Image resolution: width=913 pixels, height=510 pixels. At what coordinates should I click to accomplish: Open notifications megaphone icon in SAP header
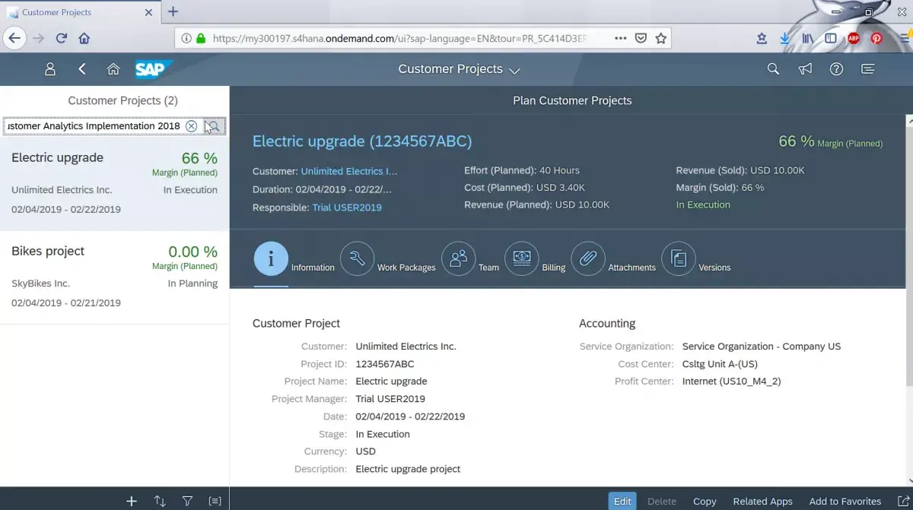(x=805, y=69)
